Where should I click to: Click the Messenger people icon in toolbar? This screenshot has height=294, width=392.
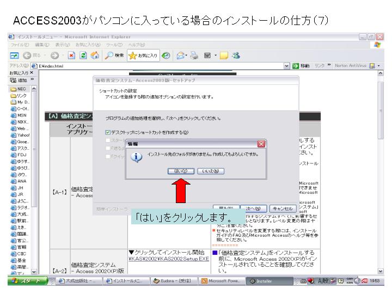click(x=236, y=56)
